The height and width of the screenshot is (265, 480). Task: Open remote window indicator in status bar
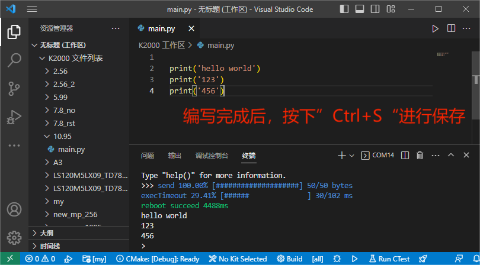10,258
